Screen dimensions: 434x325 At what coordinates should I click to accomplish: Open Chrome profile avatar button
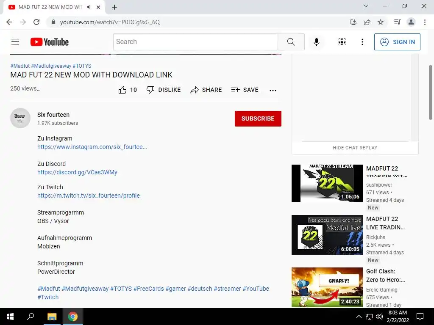tap(411, 22)
